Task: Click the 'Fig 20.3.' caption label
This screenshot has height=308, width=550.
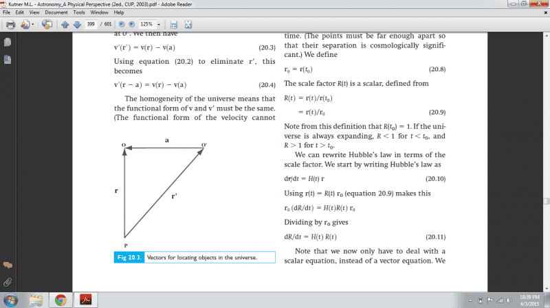Action: (x=129, y=257)
